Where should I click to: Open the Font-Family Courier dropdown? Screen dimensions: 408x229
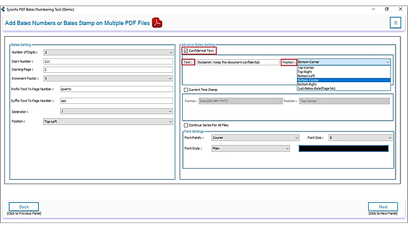(255, 138)
